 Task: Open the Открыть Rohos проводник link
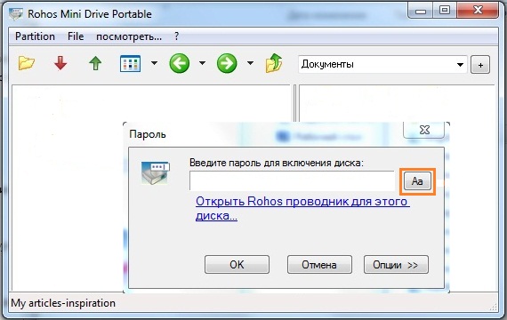(x=302, y=209)
